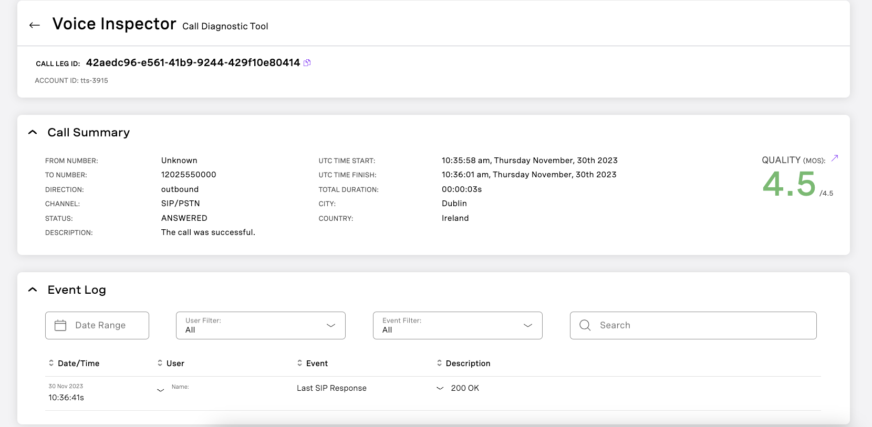Go back using the left arrow
Screen dimensions: 872x427
35,25
